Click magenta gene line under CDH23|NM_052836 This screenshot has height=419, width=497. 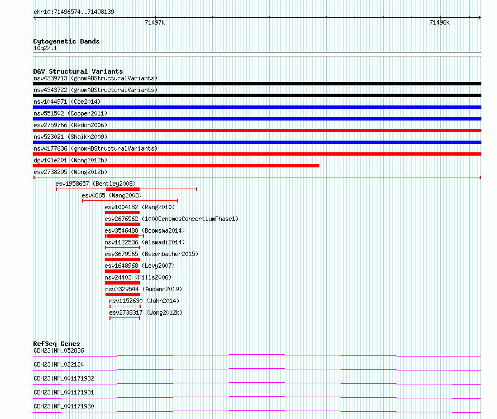pyautogui.click(x=257, y=355)
